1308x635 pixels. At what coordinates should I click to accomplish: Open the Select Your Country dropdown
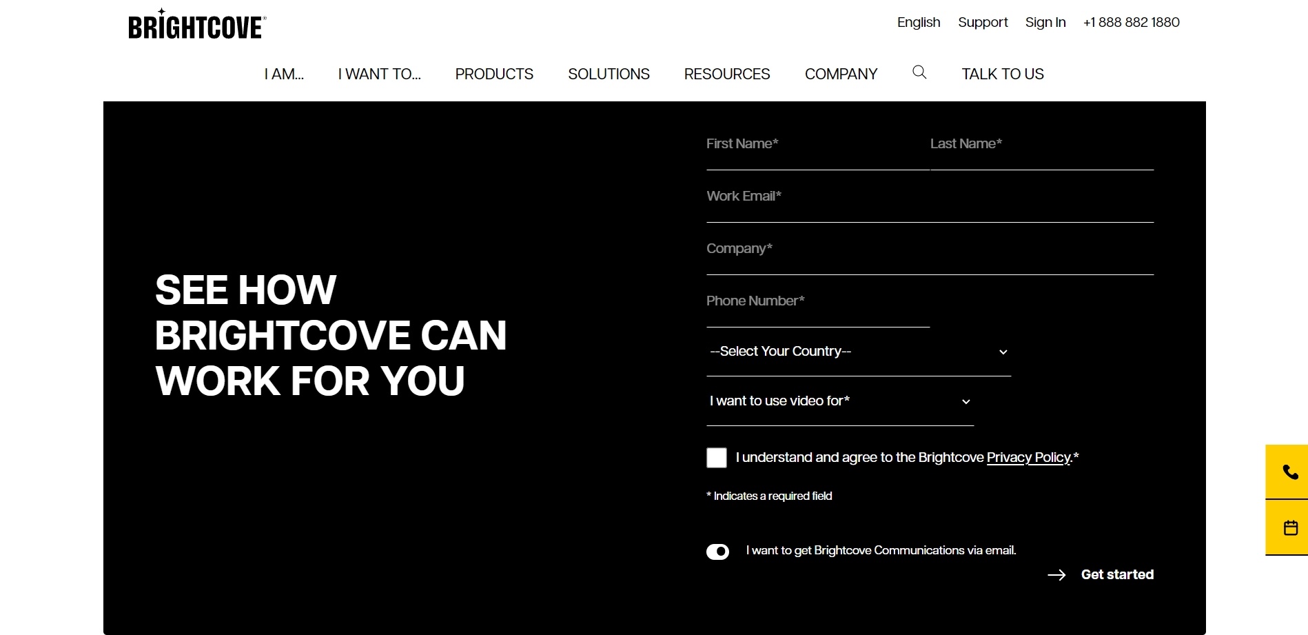(x=859, y=352)
